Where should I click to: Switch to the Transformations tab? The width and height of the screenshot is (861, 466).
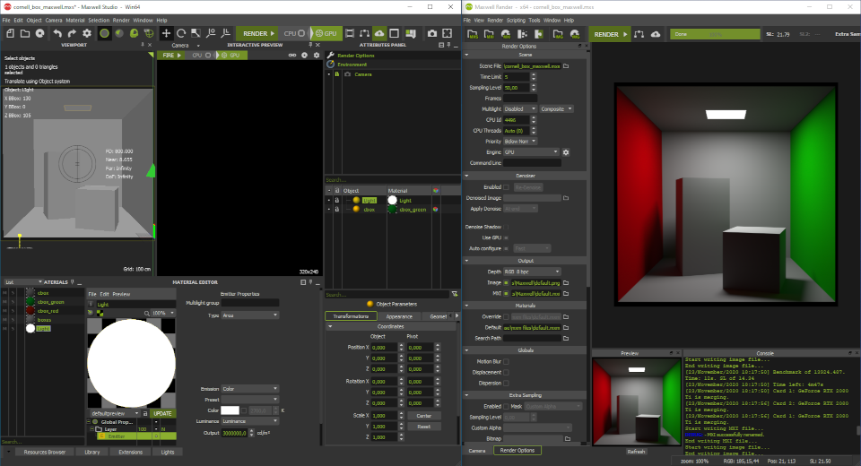[x=351, y=316]
